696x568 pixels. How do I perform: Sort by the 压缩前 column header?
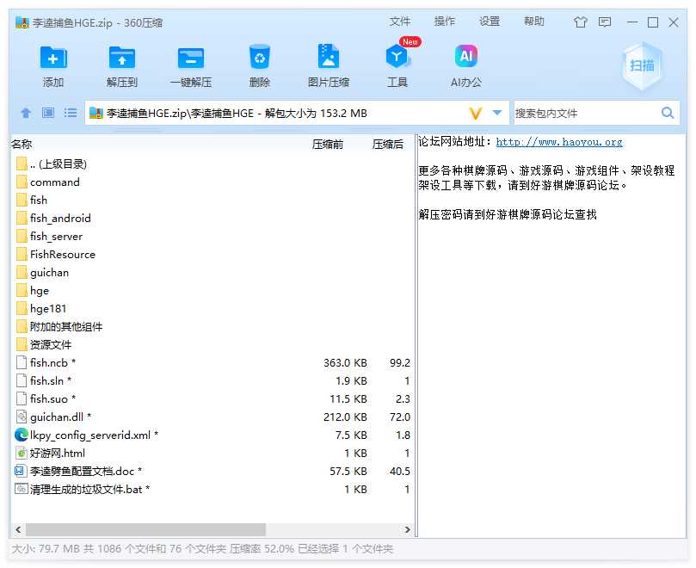pos(328,145)
